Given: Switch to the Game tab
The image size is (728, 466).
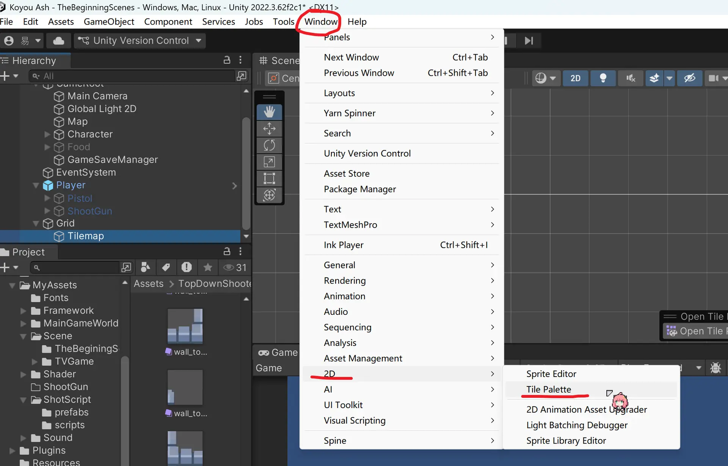Looking at the screenshot, I should (x=278, y=352).
